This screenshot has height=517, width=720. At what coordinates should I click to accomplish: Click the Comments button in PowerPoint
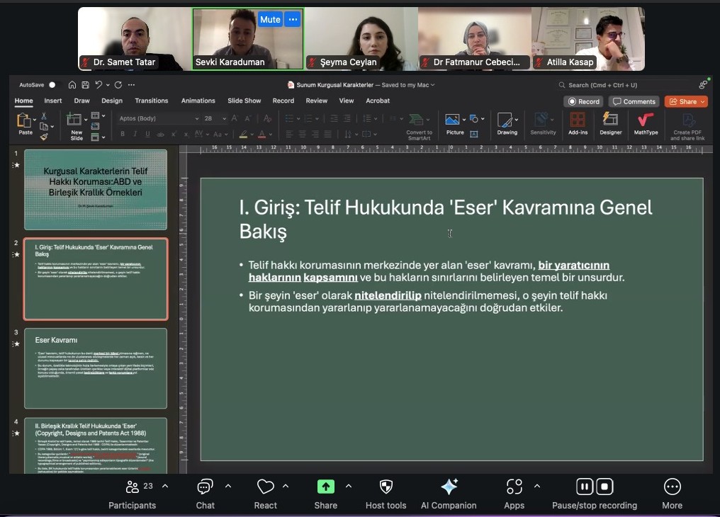point(634,101)
